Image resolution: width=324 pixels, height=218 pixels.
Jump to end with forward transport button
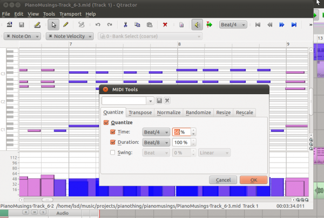[294, 25]
